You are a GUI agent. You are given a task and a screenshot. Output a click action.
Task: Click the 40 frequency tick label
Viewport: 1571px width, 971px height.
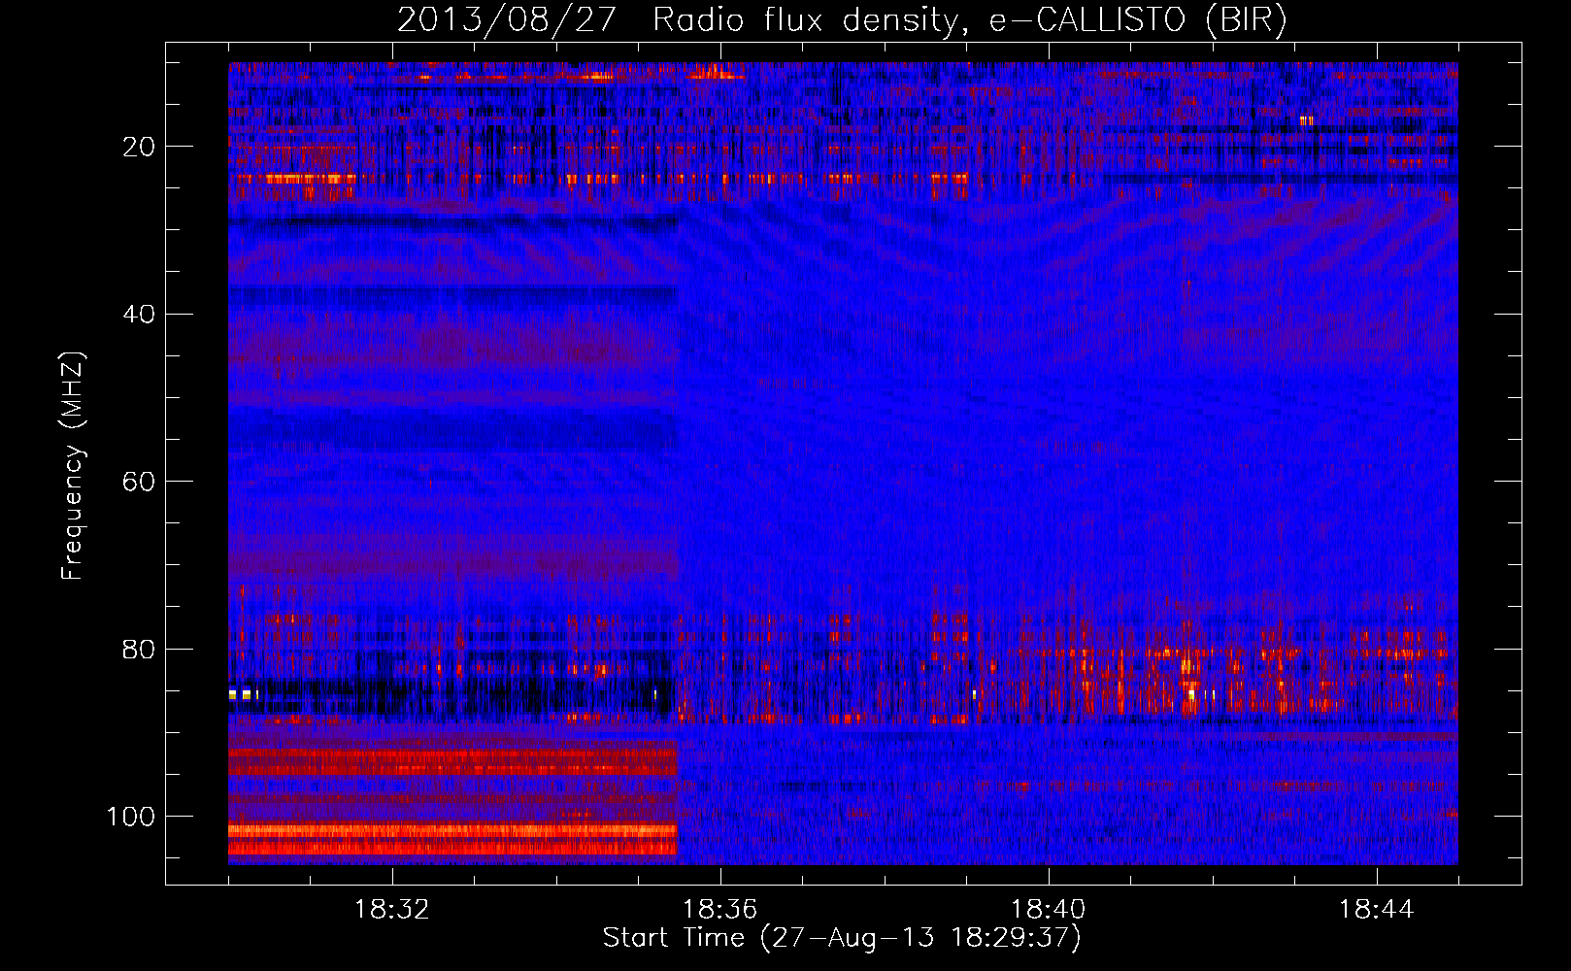coord(140,314)
